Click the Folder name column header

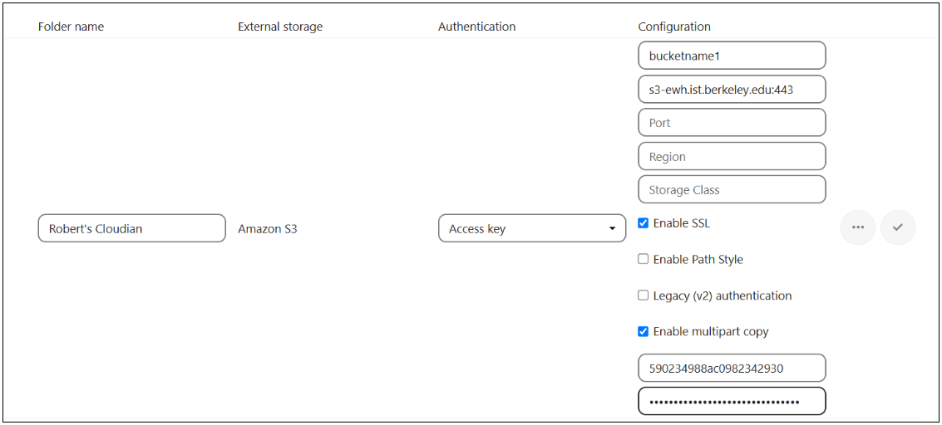pos(71,27)
